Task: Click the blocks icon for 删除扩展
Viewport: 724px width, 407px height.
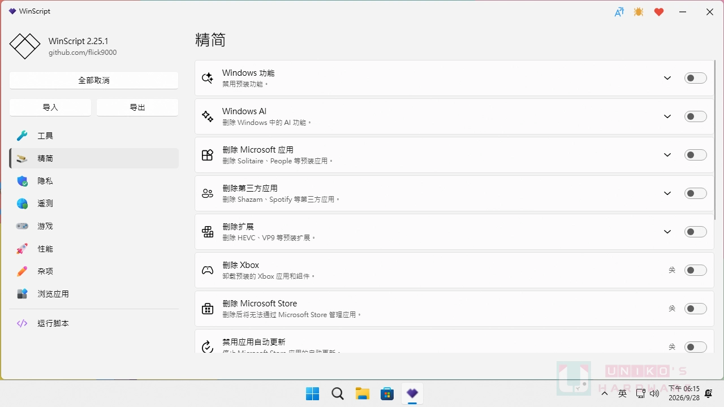Action: (208, 232)
